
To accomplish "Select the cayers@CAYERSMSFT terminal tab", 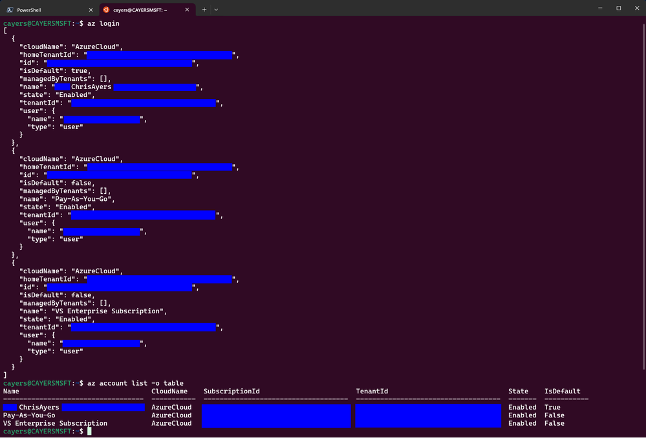I will (147, 10).
